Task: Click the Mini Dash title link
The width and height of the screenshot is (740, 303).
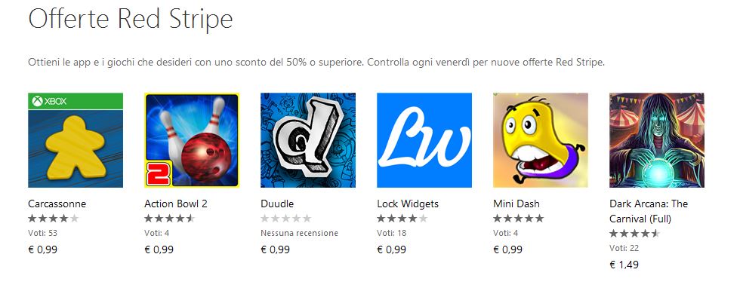Action: point(516,204)
